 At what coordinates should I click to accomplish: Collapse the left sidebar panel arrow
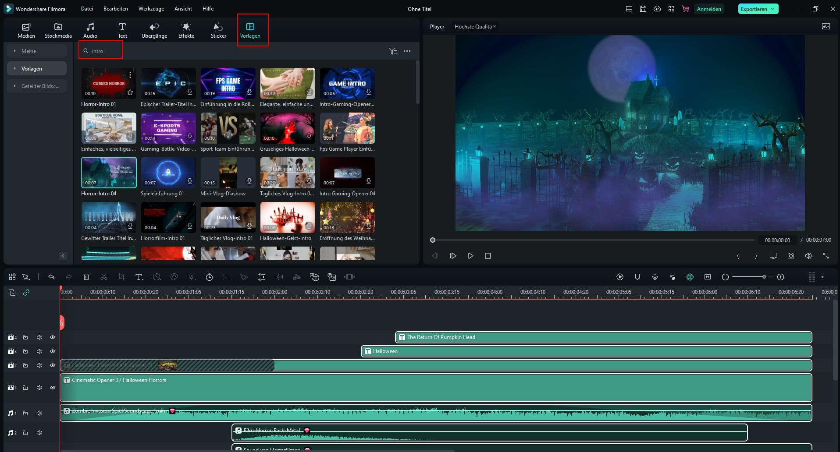pyautogui.click(x=63, y=256)
